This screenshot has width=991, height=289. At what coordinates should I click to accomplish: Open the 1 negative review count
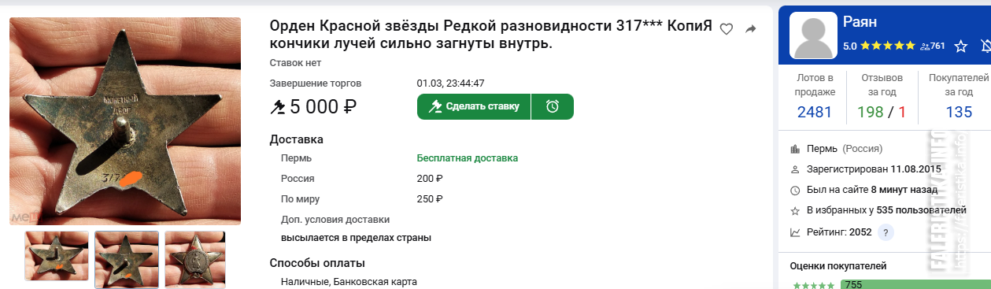coord(902,112)
